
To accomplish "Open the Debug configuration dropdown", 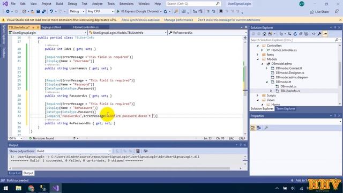I will click(x=77, y=11).
